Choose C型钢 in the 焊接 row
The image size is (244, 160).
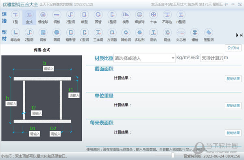tap(112, 17)
